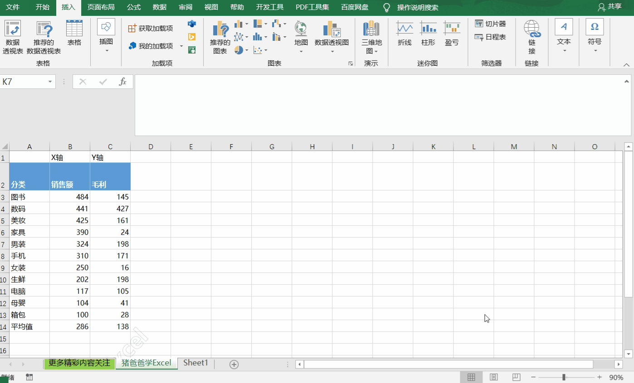Click the fx insert function button
Screen dimensions: 634x383
tap(122, 82)
